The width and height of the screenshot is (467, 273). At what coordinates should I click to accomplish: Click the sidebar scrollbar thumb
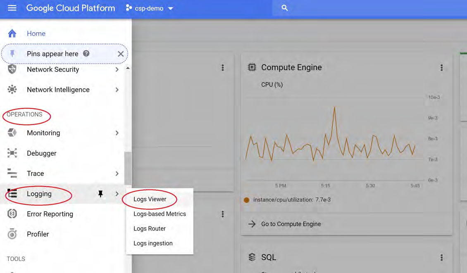pos(128,168)
